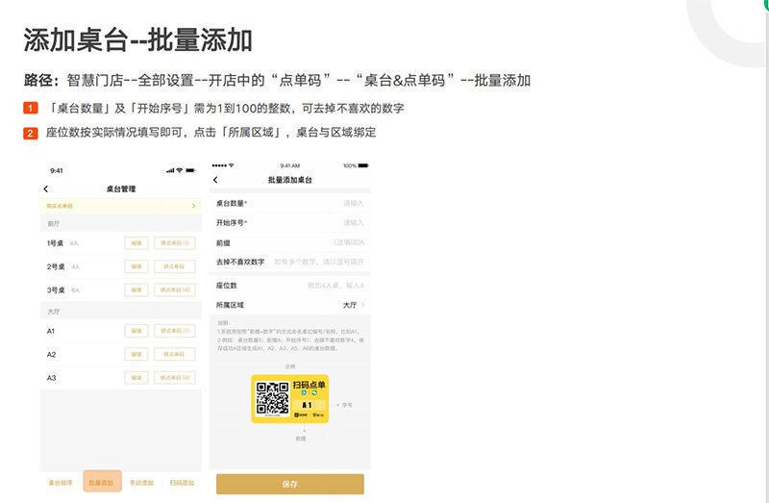Screen dimensions: 769x503
Task: Switch to the 桌台排序 bottom tab
Action: pyautogui.click(x=61, y=483)
